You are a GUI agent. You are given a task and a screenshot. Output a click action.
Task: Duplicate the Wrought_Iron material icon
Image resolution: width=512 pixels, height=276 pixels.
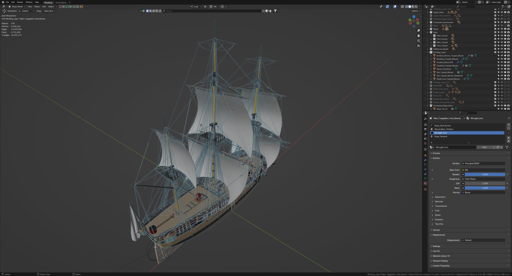(x=498, y=147)
